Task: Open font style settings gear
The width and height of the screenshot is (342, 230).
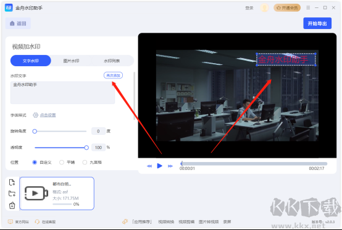Action: 35,115
